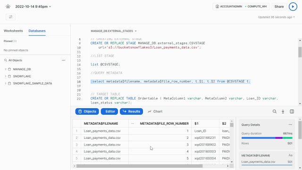The height and width of the screenshot is (170, 302).
Task: Toggle the Results pill button
Action: coord(131,111)
